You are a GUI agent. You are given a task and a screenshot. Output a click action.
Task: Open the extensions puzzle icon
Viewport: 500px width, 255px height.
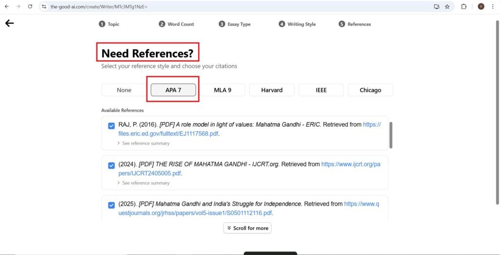[x=464, y=6]
